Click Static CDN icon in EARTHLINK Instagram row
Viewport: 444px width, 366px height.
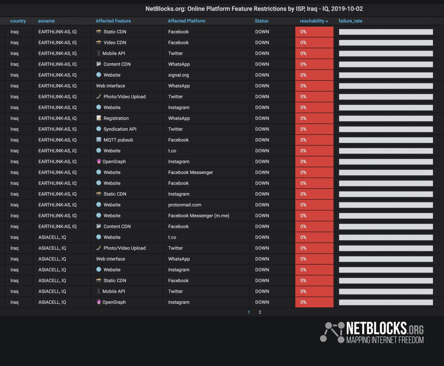click(x=99, y=194)
